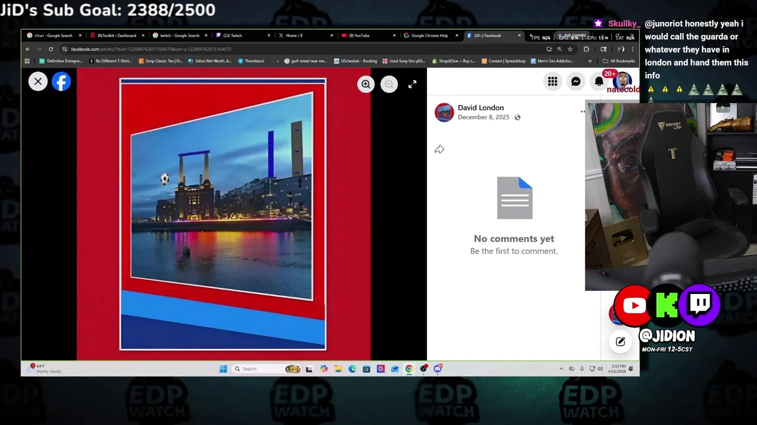Reload the Facebook page
Image resolution: width=757 pixels, height=425 pixels.
51,49
